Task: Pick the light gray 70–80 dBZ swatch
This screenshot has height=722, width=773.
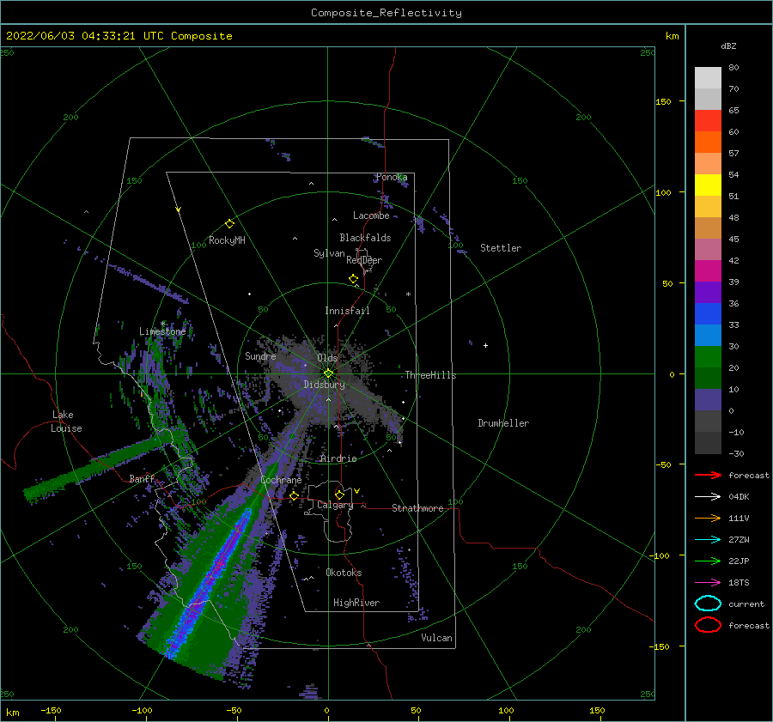Action: [x=708, y=78]
